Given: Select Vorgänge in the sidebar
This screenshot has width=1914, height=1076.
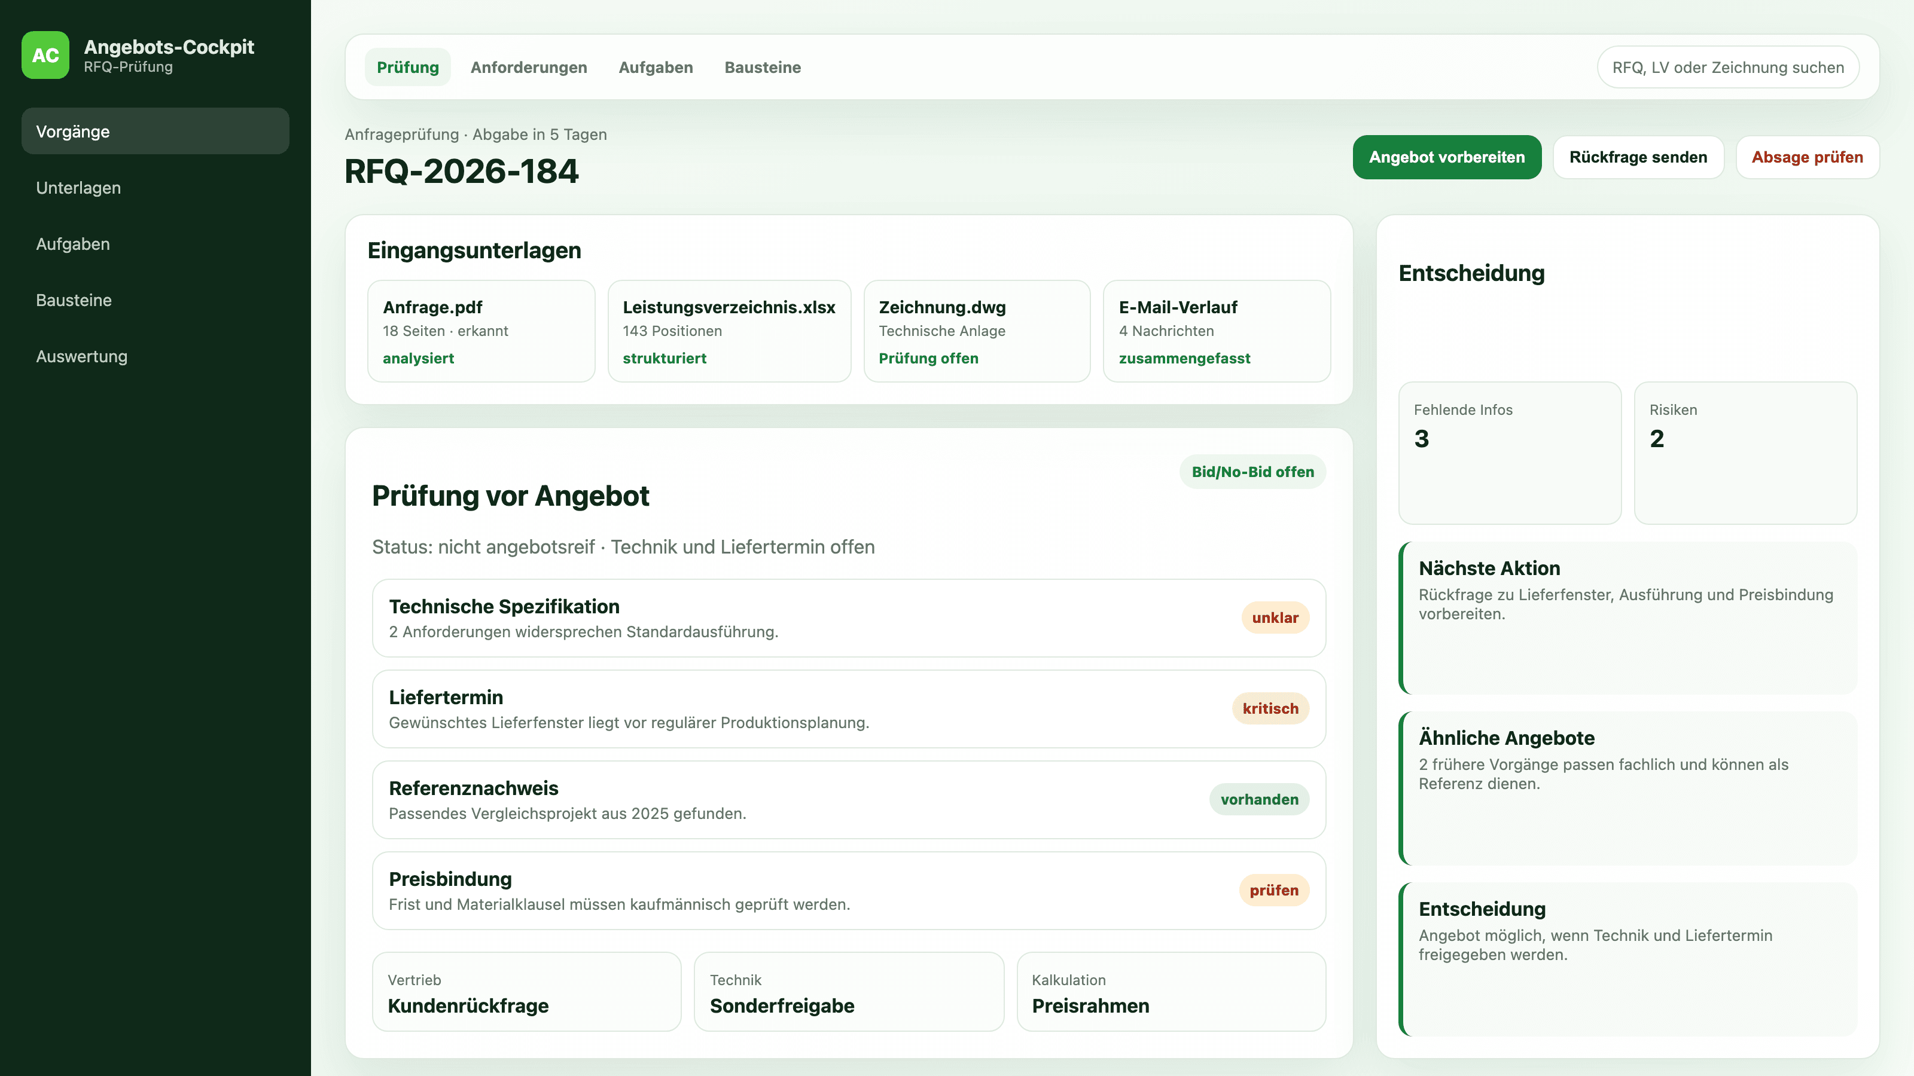Looking at the screenshot, I should point(156,132).
